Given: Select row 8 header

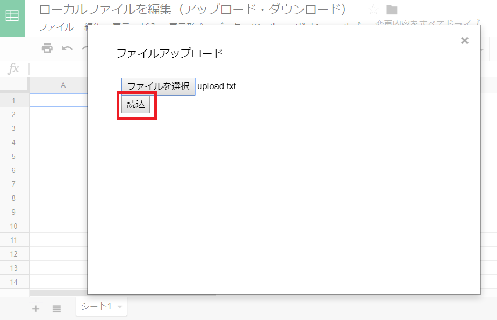Looking at the screenshot, I should pos(13,198).
